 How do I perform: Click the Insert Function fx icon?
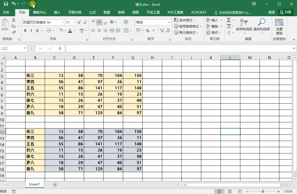pos(60,48)
